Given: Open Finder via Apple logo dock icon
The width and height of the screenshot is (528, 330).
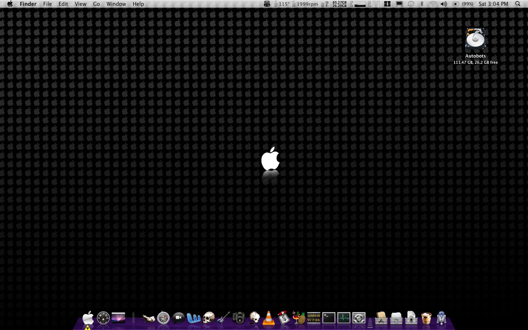Looking at the screenshot, I should click(88, 318).
